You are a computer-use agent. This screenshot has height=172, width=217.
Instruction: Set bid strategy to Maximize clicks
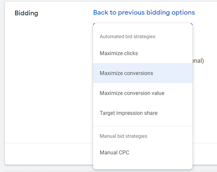click(x=119, y=53)
